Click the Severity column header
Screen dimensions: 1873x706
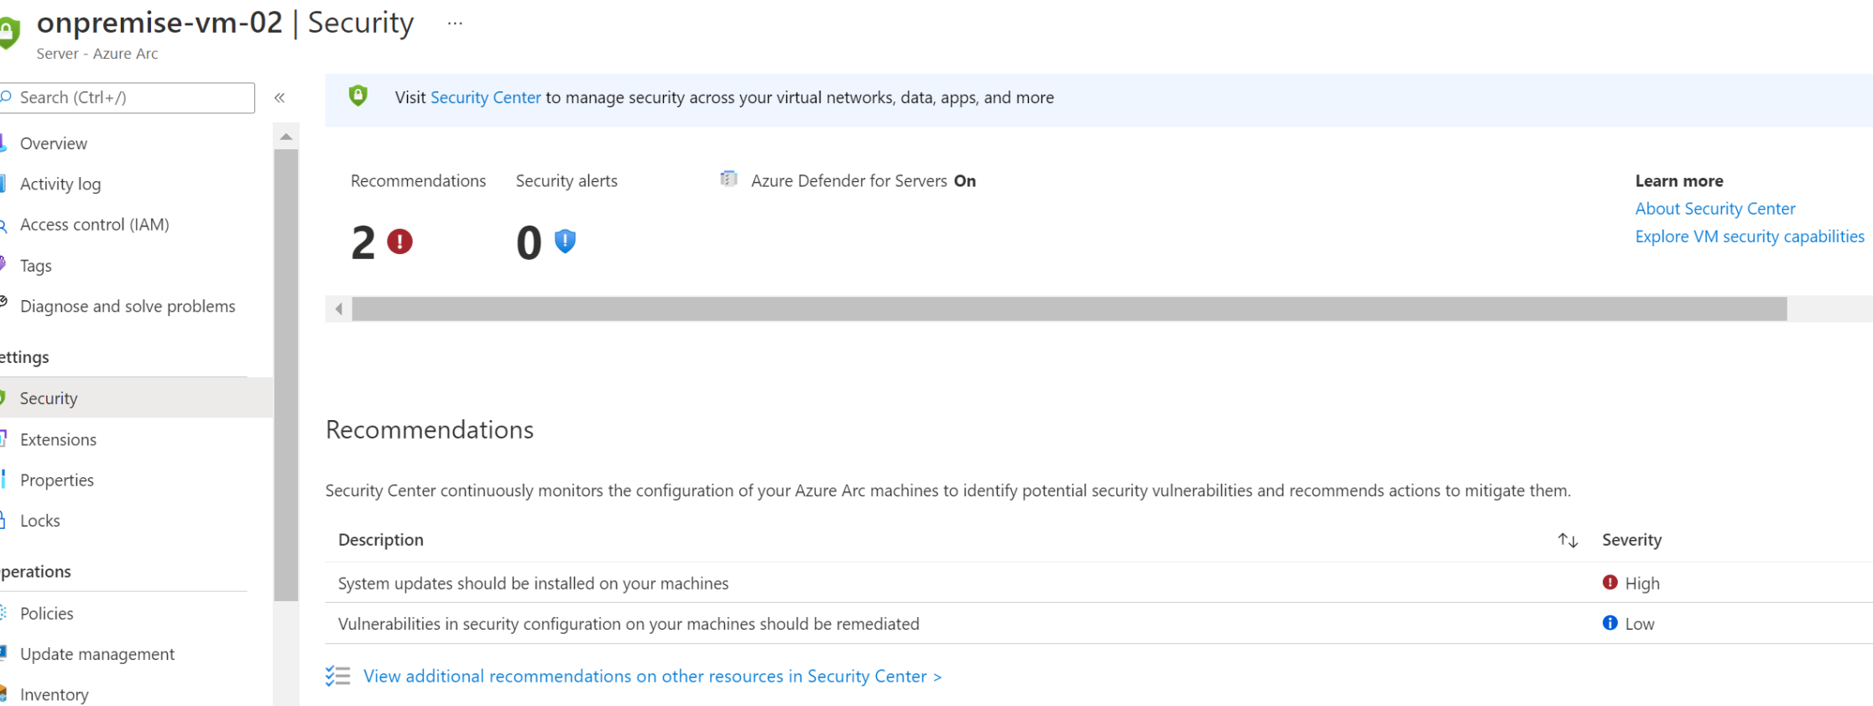1631,540
